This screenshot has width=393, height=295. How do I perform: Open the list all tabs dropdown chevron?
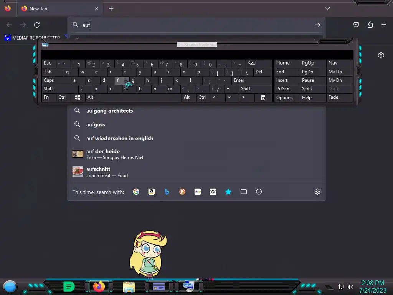click(x=328, y=8)
